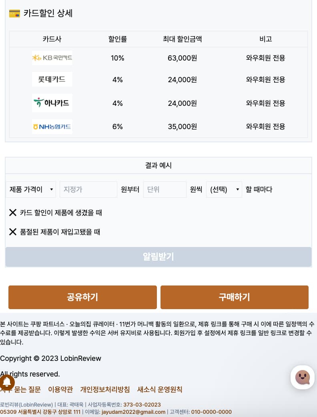Click the 단위 unit input field
This screenshot has height=417, width=317.
pyautogui.click(x=165, y=189)
